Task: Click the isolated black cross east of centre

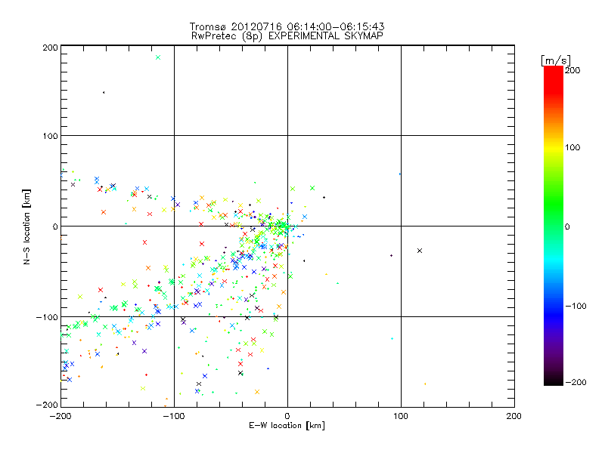Action: point(420,251)
